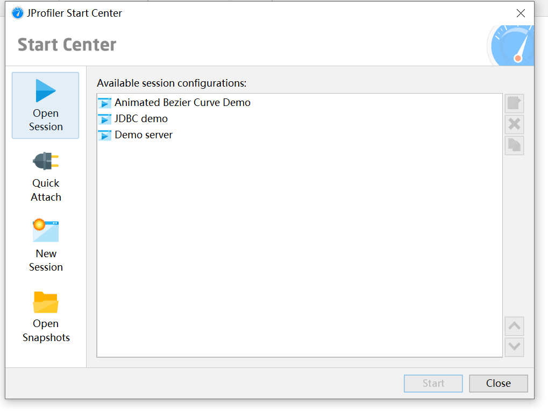The height and width of the screenshot is (411, 548).
Task: Click the Quick Attach plug icon
Action: click(46, 161)
